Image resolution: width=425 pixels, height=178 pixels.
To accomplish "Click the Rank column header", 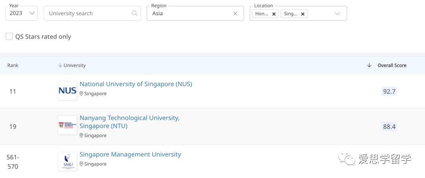I will tap(13, 66).
